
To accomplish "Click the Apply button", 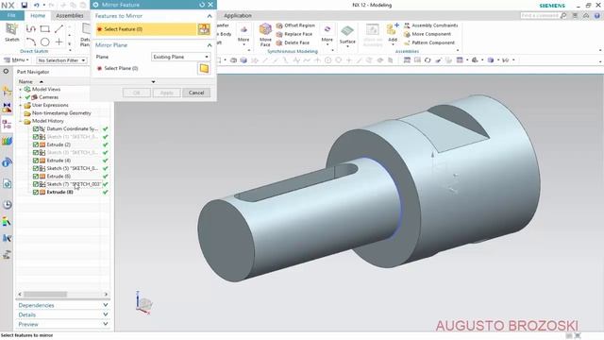I will pos(166,93).
